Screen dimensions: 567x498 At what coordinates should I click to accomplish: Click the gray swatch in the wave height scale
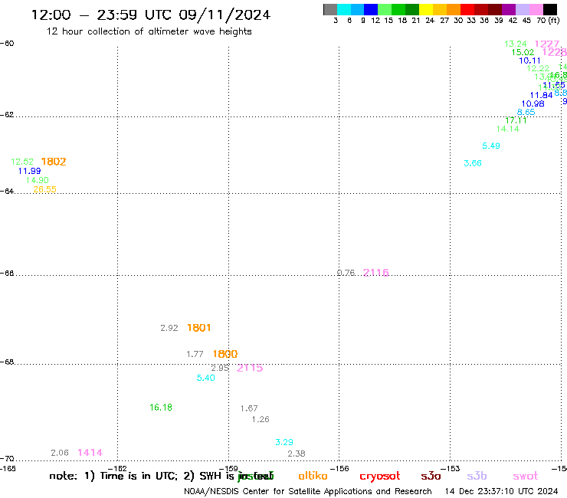[x=330, y=9]
